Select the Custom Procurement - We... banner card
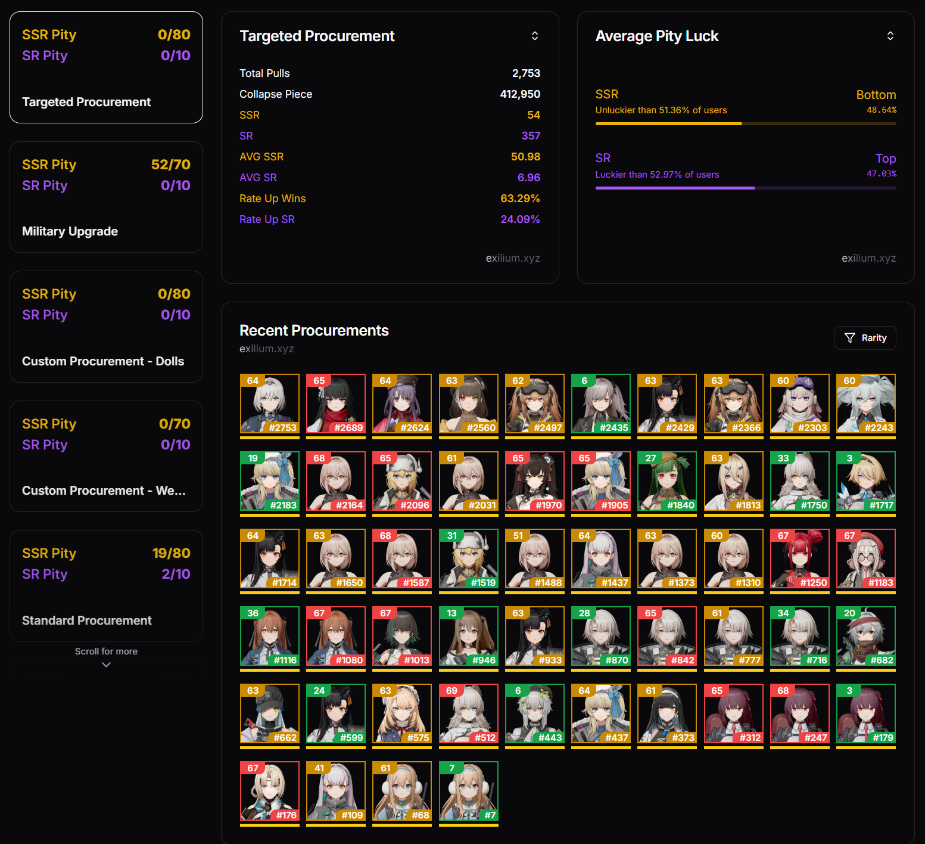 [106, 456]
